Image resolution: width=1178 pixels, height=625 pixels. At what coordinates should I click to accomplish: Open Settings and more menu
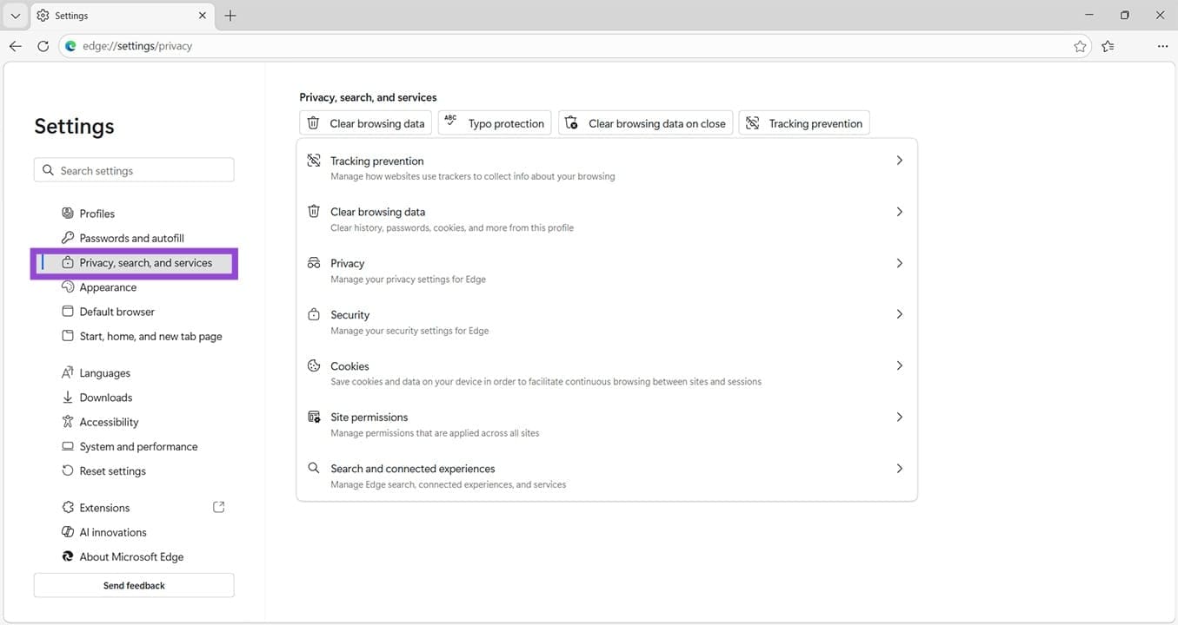coord(1162,46)
